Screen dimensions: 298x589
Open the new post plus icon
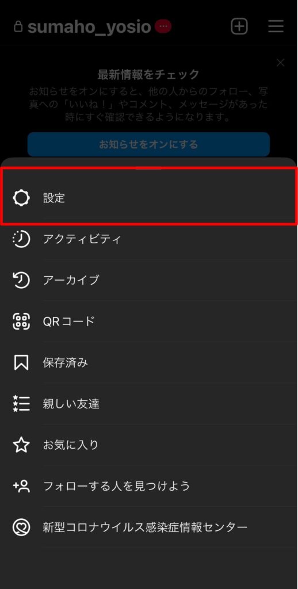tap(239, 26)
